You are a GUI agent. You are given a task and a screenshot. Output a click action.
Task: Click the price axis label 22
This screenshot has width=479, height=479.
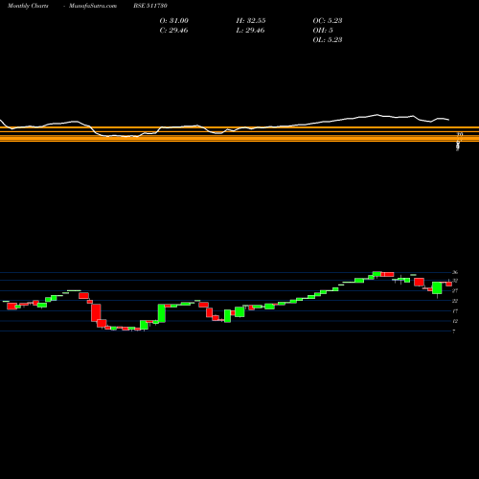pos(455,301)
